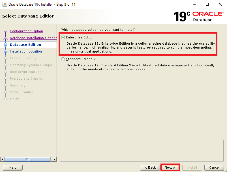Image resolution: width=227 pixels, height=172 pixels.
Task: Click the disabled Install button
Action: 192,167
